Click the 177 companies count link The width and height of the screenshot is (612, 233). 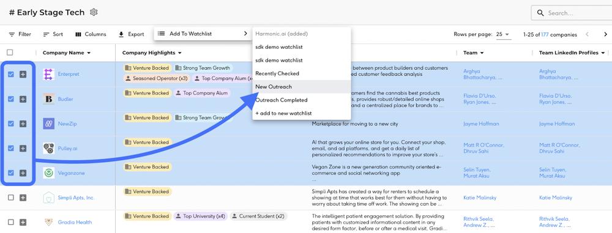[545, 34]
